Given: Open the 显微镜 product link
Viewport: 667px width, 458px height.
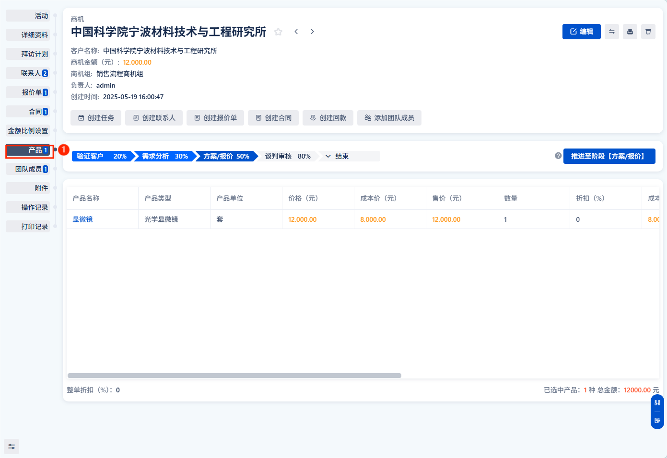Looking at the screenshot, I should [83, 219].
